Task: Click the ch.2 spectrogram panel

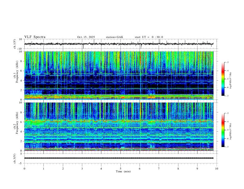Action: point(119,127)
